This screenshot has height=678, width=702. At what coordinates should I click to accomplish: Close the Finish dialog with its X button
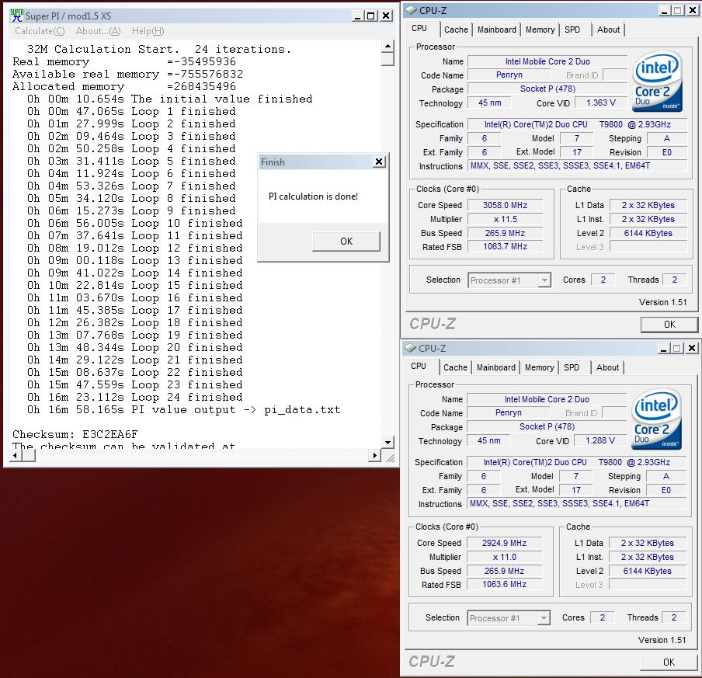point(379,162)
